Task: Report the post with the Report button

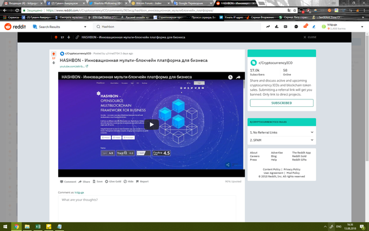Action: pos(142,181)
